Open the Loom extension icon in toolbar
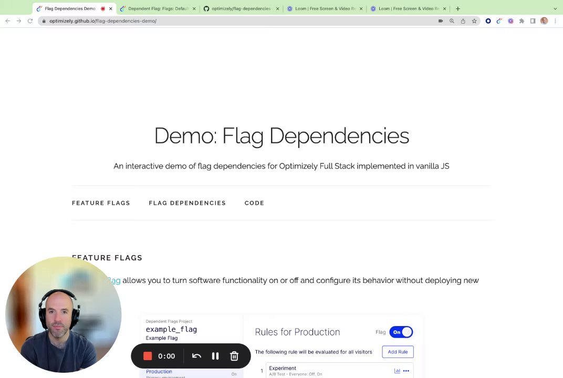Screen dimensions: 563x378 tap(510, 21)
